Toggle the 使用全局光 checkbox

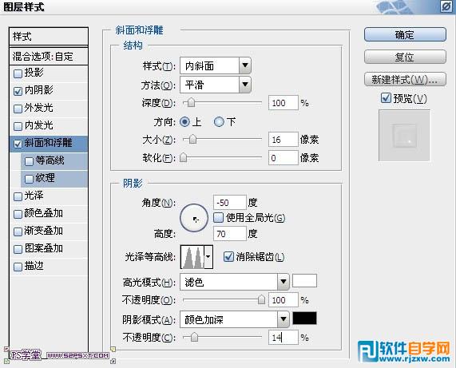point(218,217)
